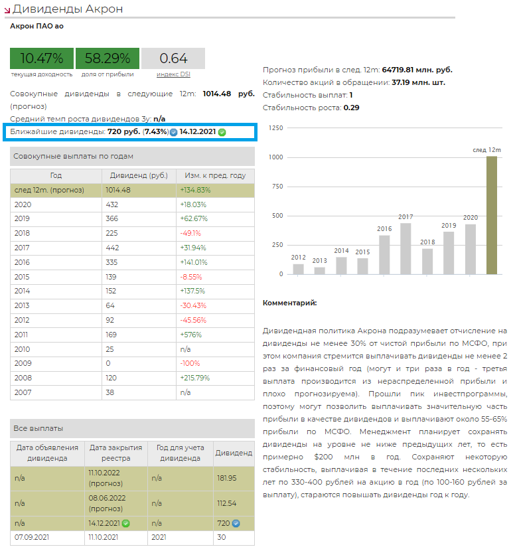517x559 pixels.
Task: Click the -8.55% change for 2015
Action: (191, 277)
